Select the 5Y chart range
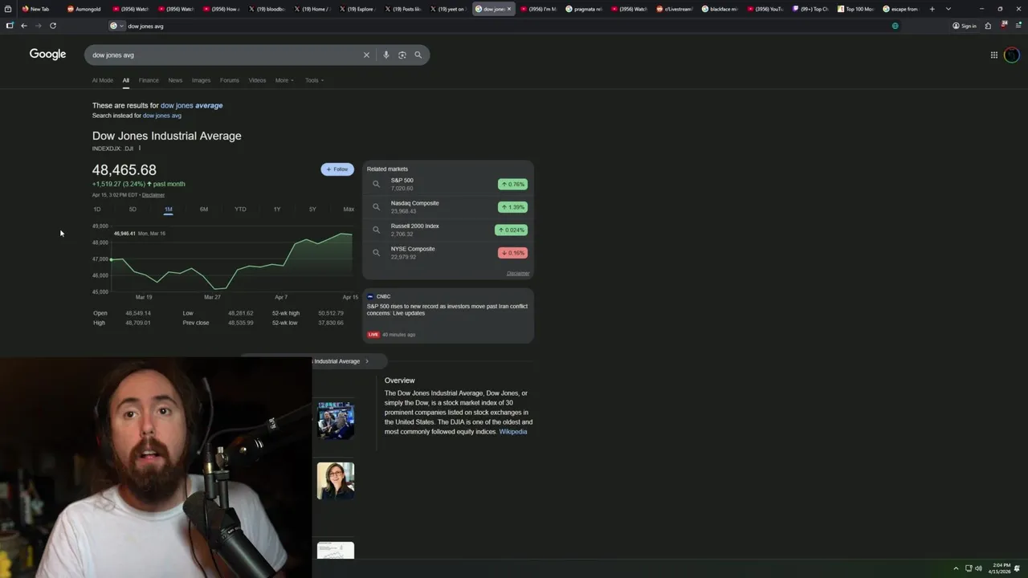 [x=312, y=210]
